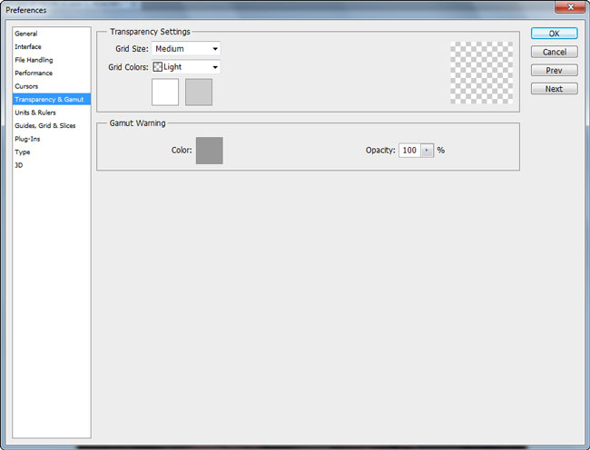The image size is (590, 450).
Task: Go to File Handling preferences
Action: 33,60
